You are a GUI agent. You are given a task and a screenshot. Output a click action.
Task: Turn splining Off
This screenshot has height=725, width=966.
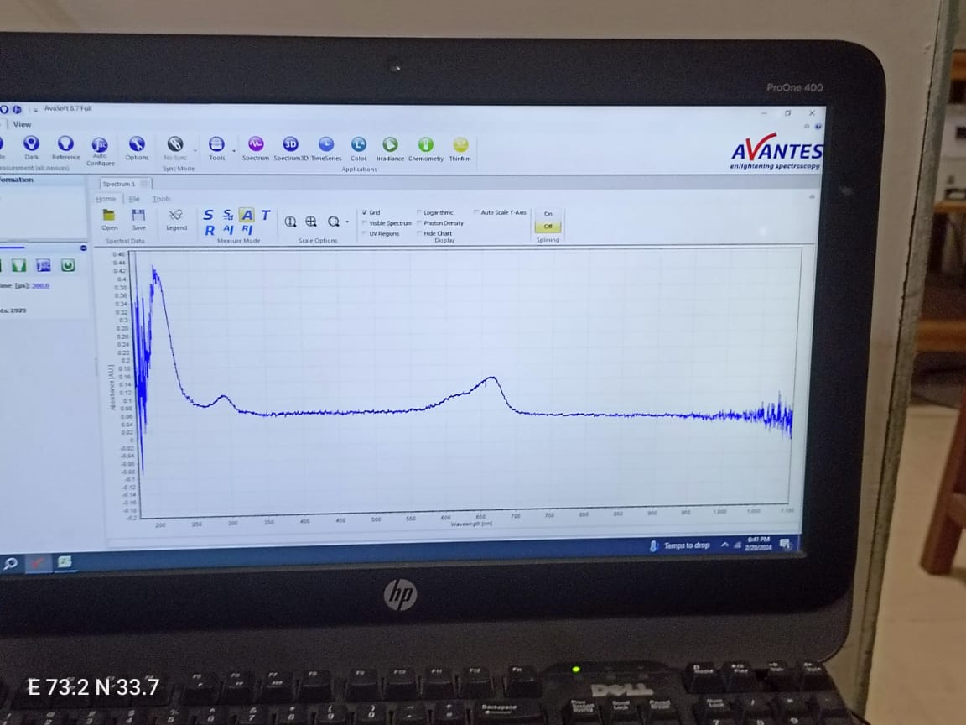coord(548,227)
